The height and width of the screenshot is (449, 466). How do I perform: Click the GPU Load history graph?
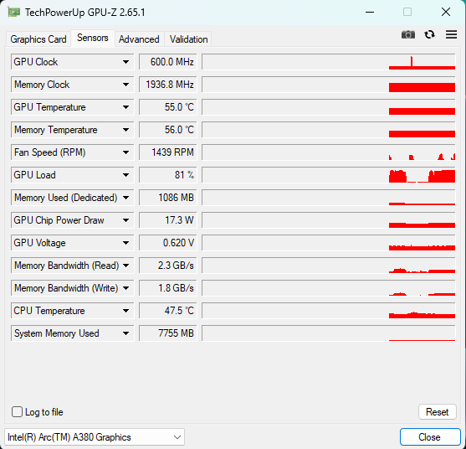point(329,175)
